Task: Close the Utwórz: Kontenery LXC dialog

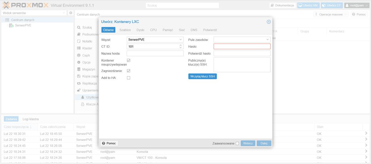Action: point(269,22)
